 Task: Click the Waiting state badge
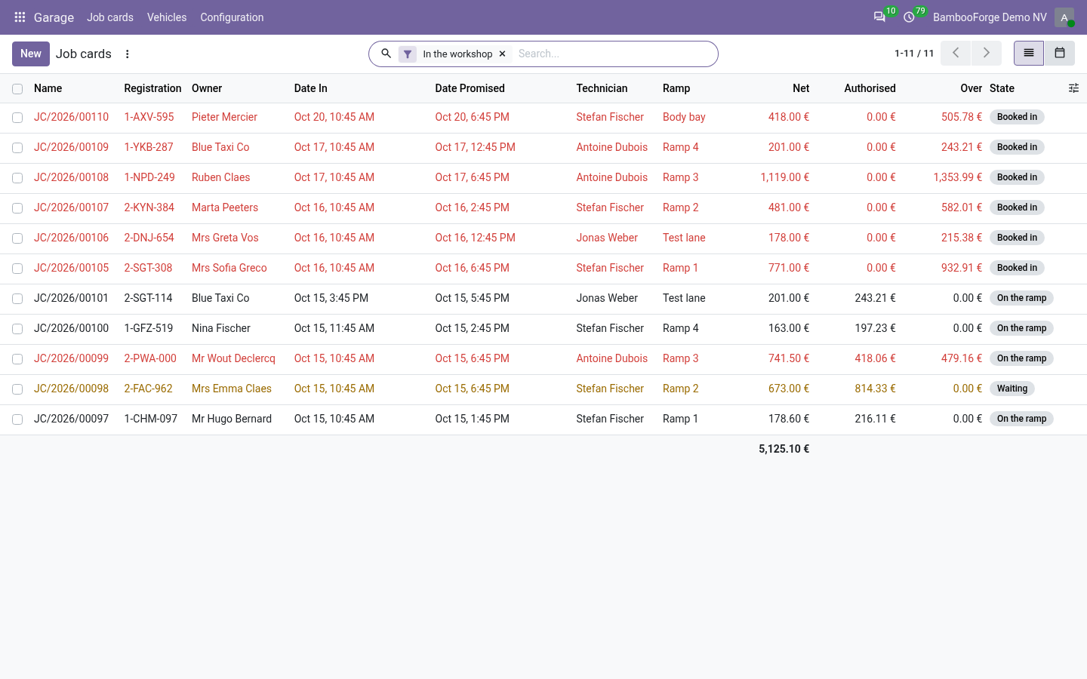tap(1012, 389)
